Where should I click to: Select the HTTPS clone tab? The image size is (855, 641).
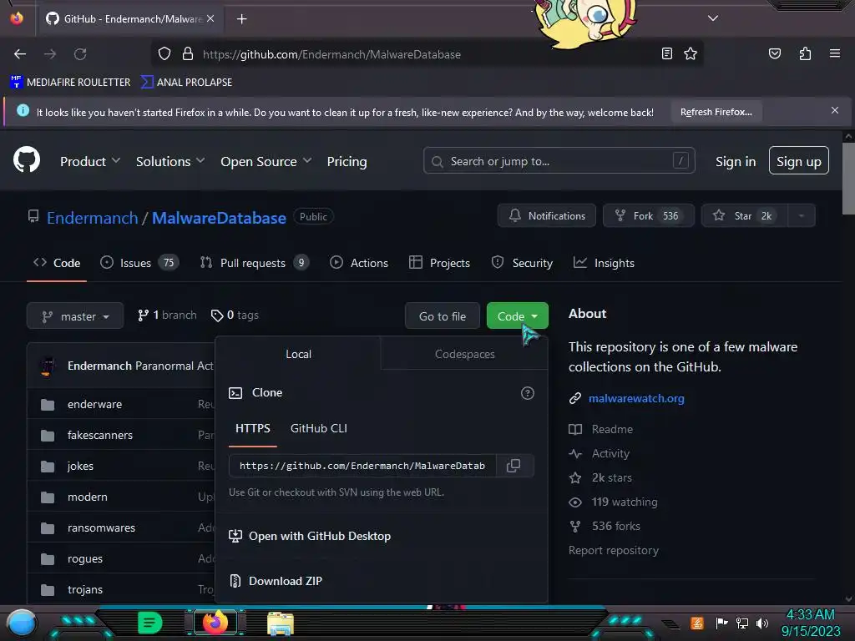252,428
